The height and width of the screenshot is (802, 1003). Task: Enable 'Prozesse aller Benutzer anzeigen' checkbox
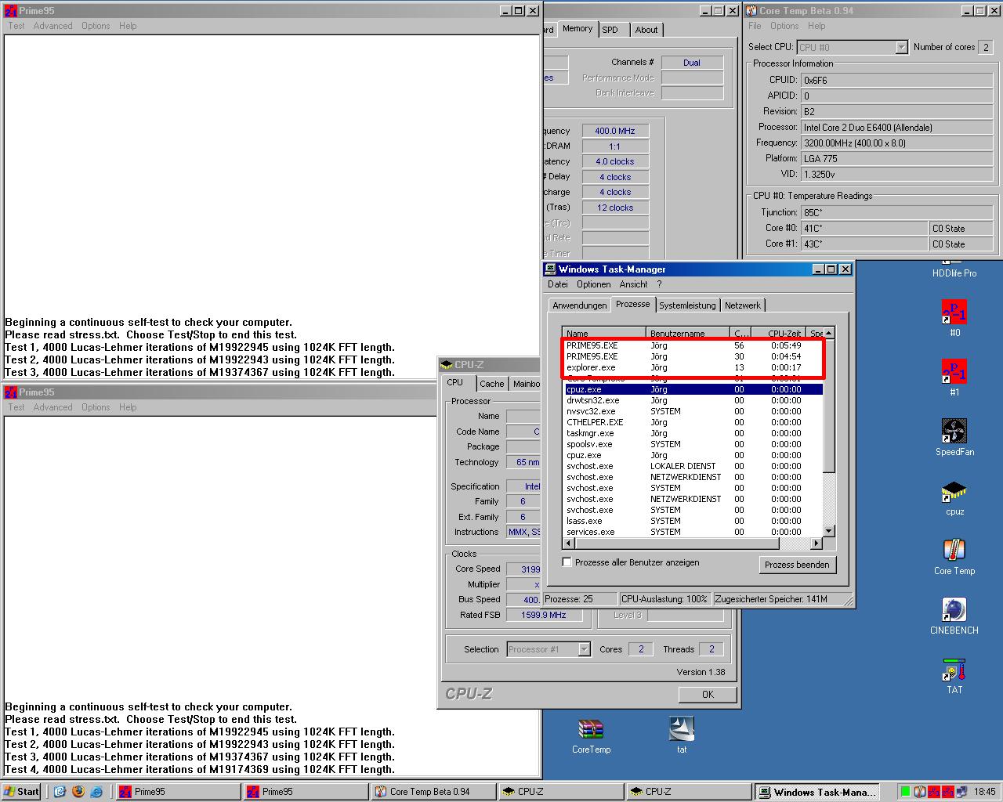[x=567, y=562]
